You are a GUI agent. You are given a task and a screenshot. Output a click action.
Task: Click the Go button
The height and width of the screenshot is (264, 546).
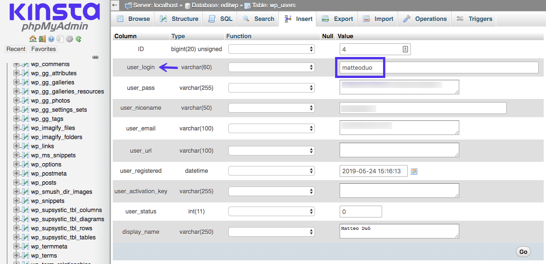523,251
